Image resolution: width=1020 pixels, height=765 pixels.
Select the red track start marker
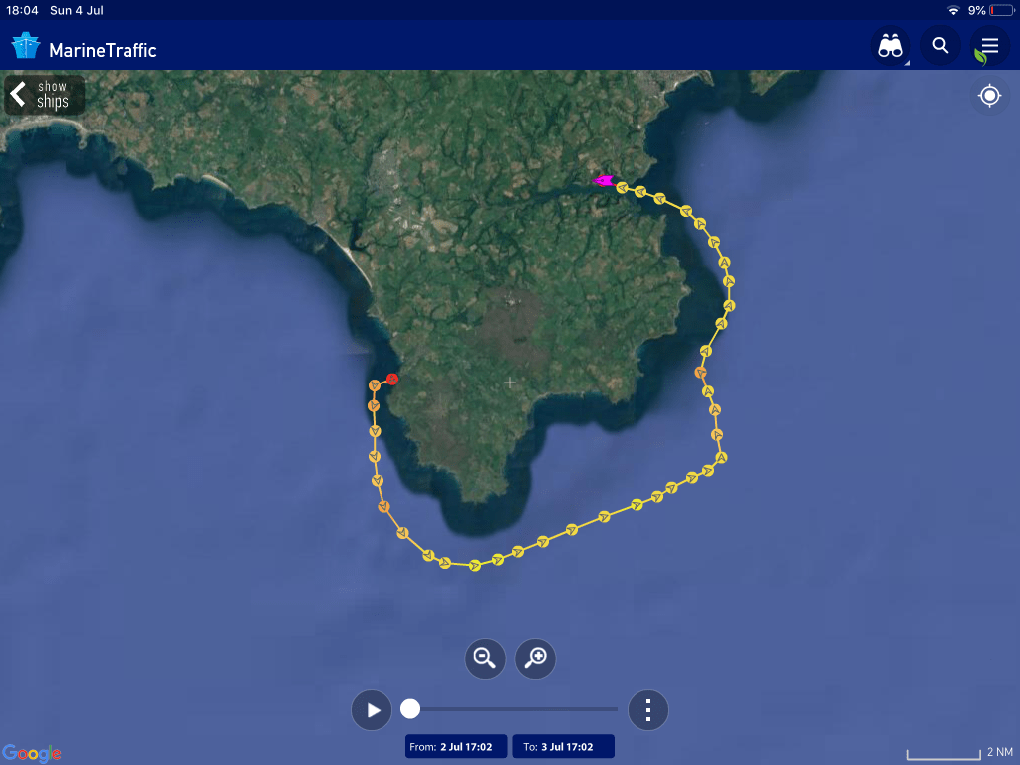tap(392, 379)
